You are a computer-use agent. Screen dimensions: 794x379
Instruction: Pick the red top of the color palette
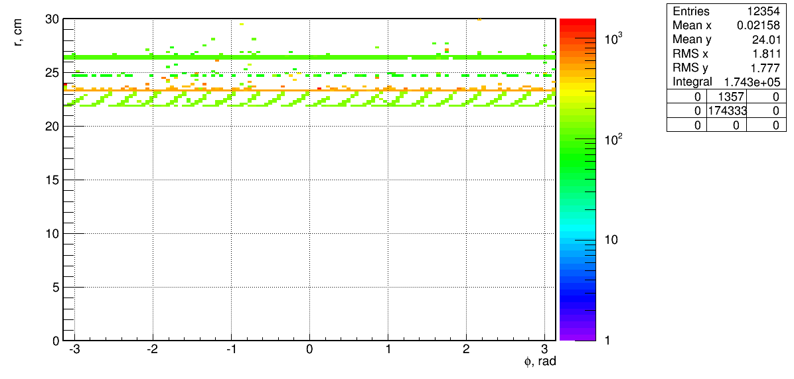[x=578, y=22]
